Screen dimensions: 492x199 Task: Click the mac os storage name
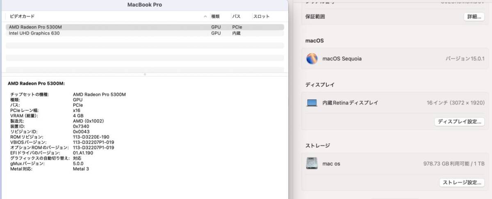point(331,164)
